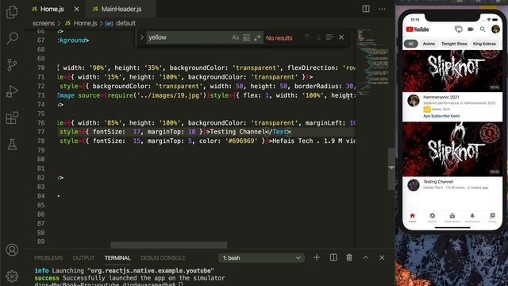The height and width of the screenshot is (286, 508).
Task: Open the Search view in activity bar
Action: 12,38
